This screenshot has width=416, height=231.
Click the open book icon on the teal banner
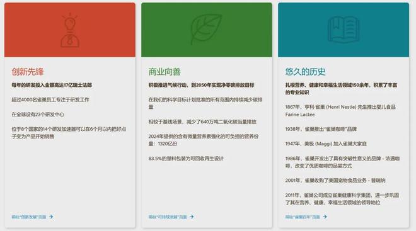344,30
